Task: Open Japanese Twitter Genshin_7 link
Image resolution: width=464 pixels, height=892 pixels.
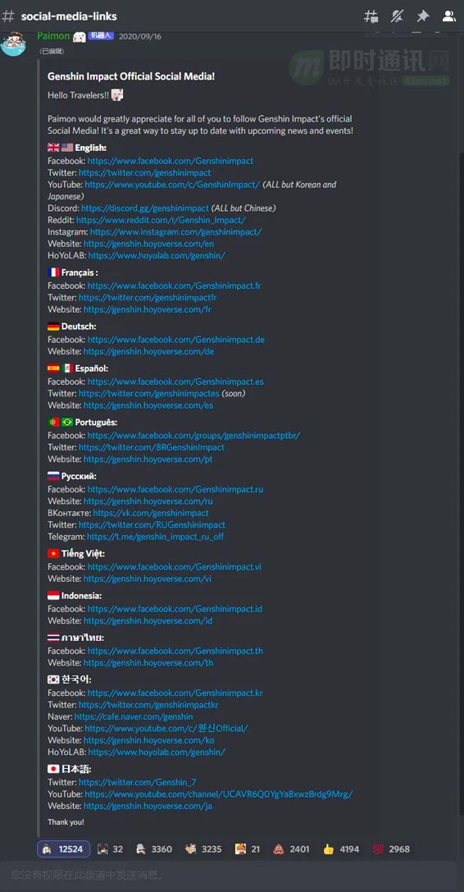Action: point(138,782)
